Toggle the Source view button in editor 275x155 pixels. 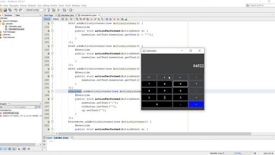47,19
